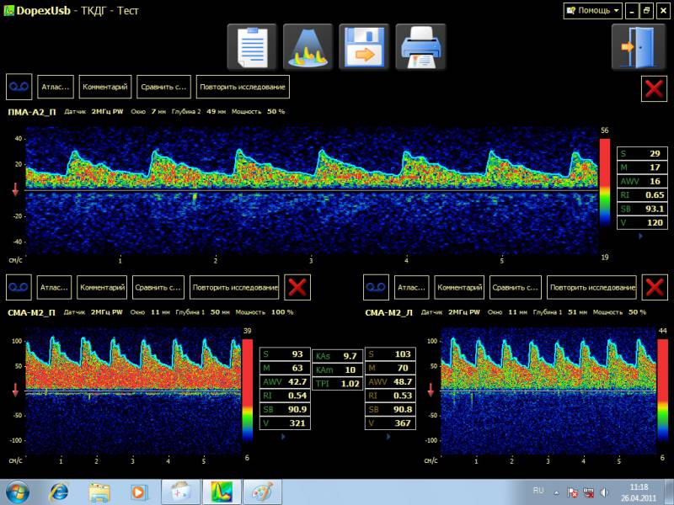
Task: Select TPI value 1.02
Action: 350,384
